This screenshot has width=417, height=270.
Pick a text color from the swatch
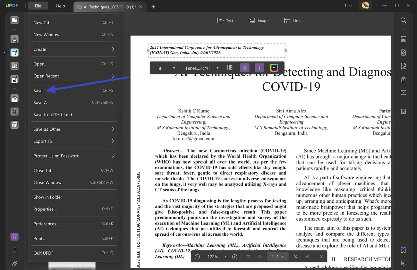click(274, 68)
